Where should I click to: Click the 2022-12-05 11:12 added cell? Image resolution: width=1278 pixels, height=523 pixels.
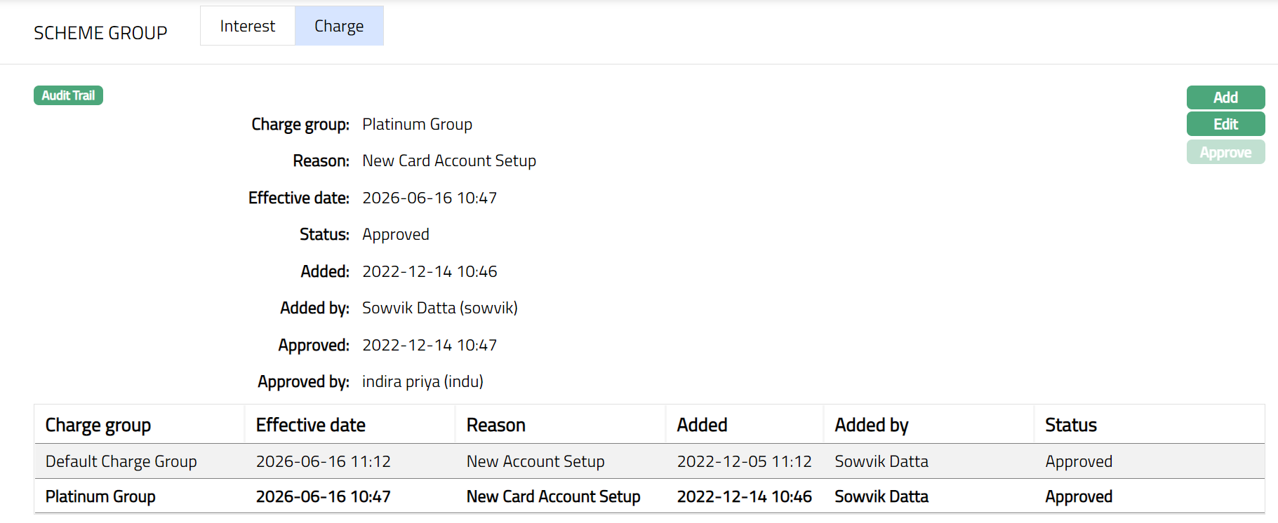(744, 461)
